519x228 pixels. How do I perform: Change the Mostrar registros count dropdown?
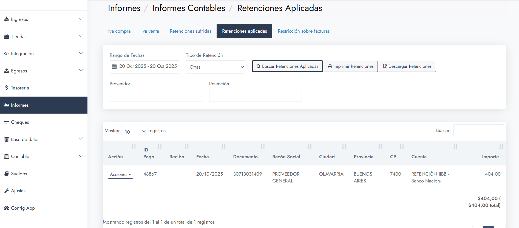pos(134,131)
